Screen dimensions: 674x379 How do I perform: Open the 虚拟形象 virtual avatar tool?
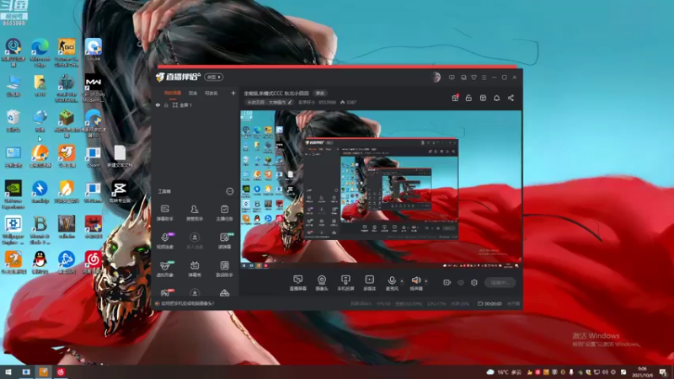pos(164,269)
